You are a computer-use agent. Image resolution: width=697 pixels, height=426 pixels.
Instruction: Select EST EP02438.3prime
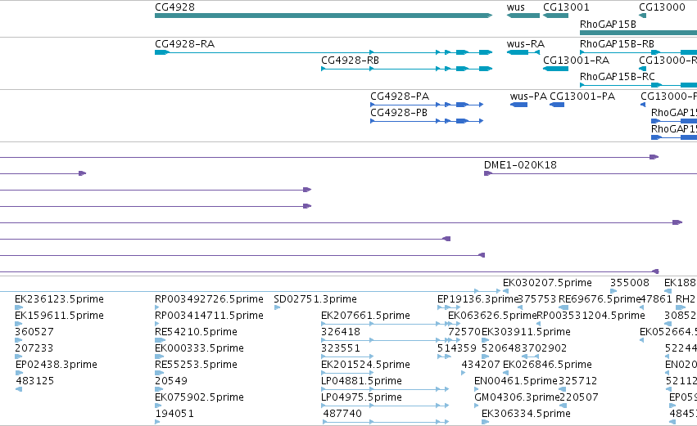[x=56, y=365]
